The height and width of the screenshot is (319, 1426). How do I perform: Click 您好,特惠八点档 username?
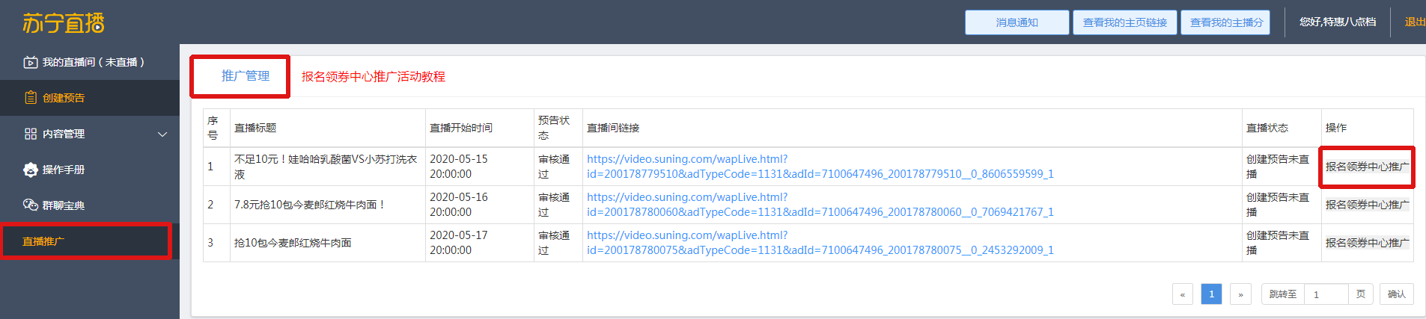1338,22
